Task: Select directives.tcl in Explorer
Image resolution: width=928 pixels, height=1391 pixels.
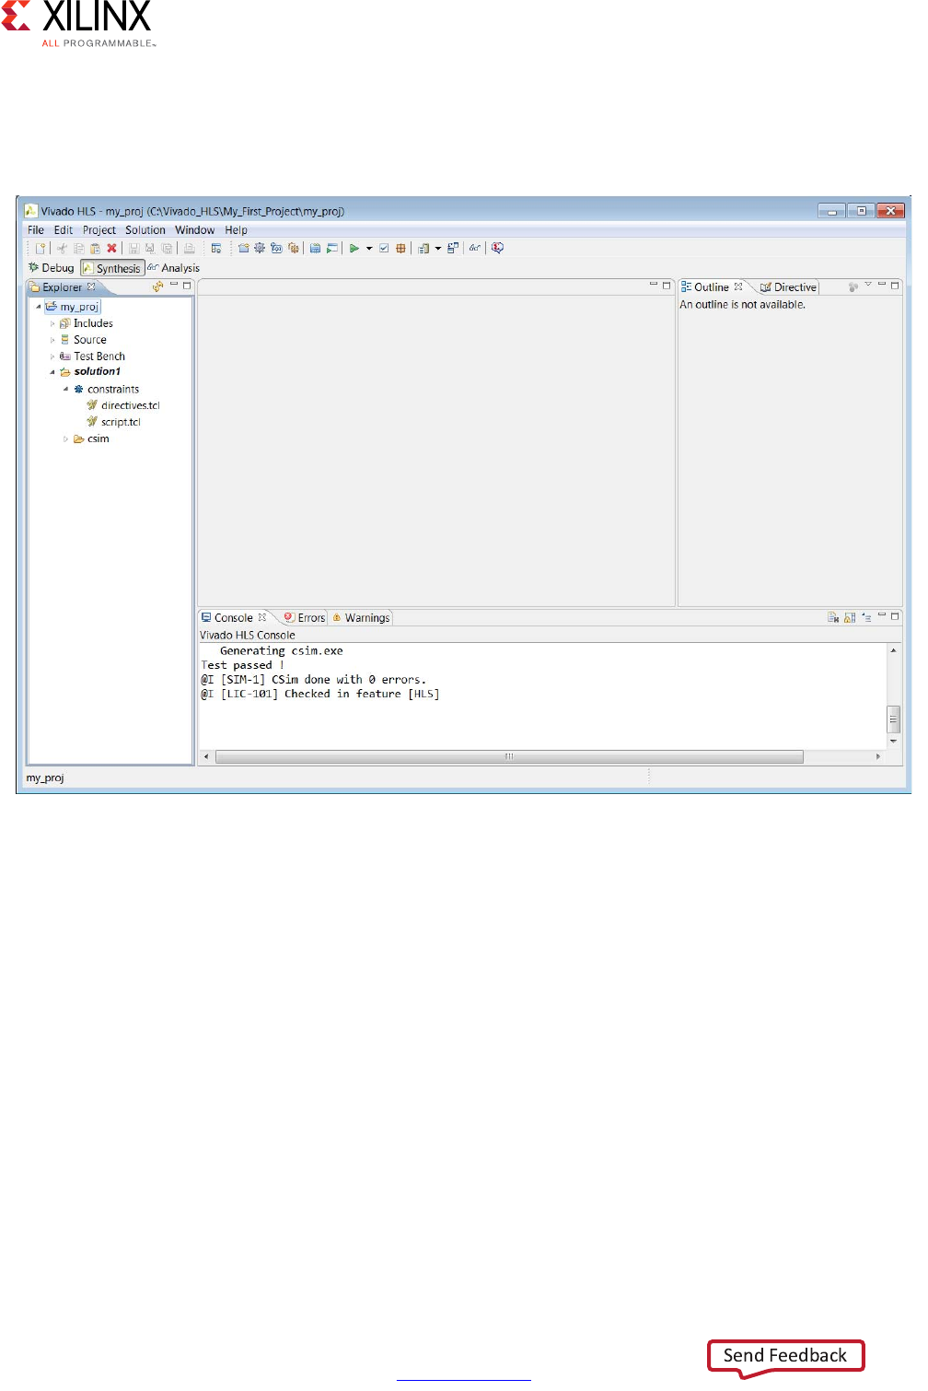Action: pyautogui.click(x=124, y=405)
